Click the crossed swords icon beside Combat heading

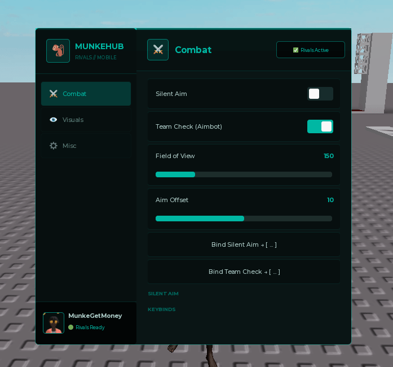(x=158, y=50)
